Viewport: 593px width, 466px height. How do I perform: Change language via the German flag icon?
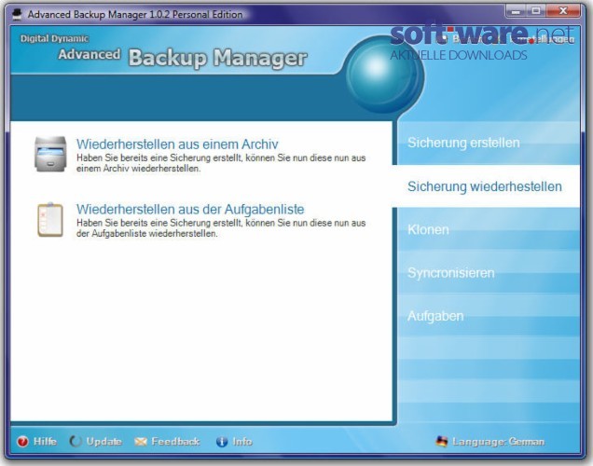(441, 441)
